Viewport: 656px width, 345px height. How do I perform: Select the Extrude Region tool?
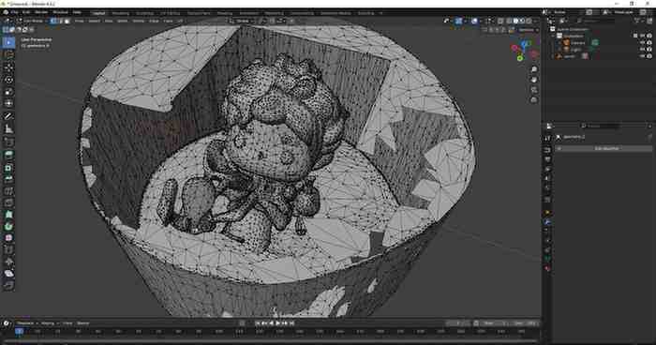click(x=8, y=154)
